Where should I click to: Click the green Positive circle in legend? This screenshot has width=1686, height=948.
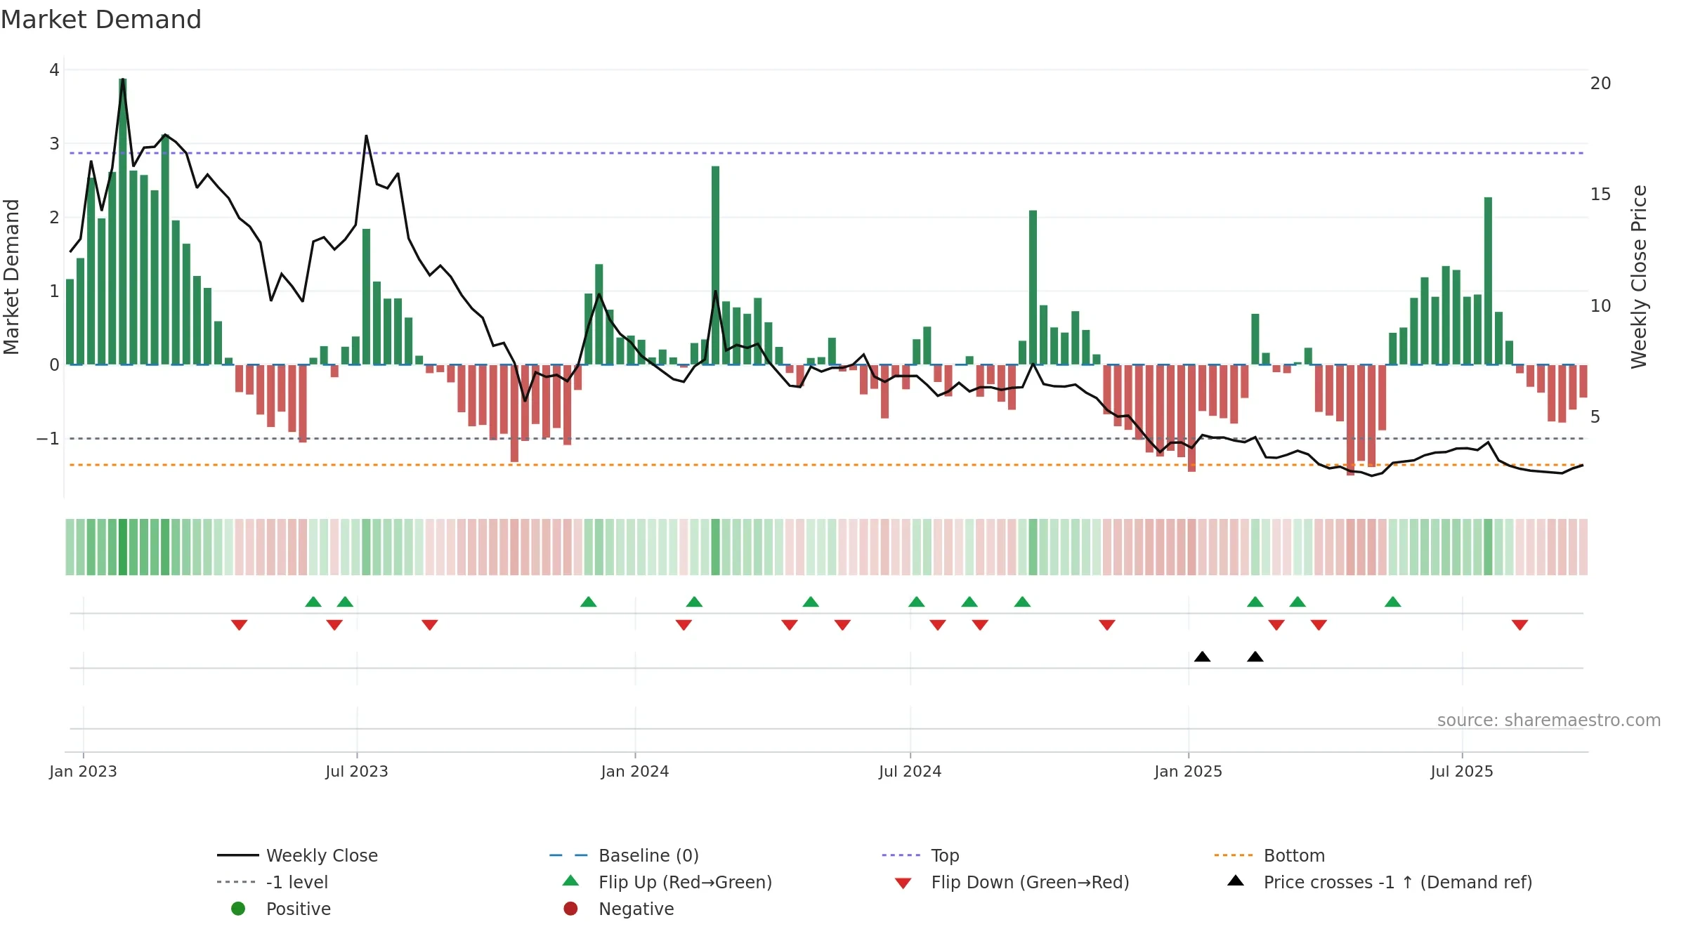238,909
